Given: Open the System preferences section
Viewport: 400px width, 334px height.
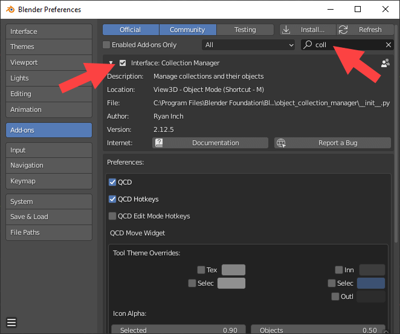Looking at the screenshot, I should point(49,201).
